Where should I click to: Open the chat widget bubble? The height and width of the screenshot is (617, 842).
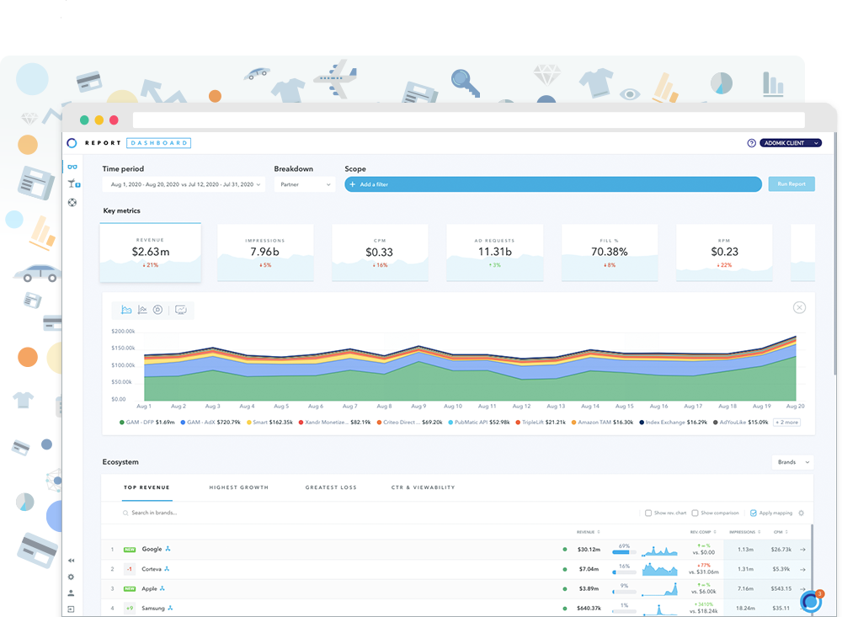(x=811, y=601)
